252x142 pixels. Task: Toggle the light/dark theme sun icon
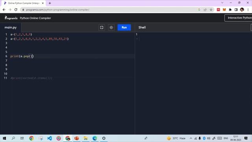pyautogui.click(x=111, y=28)
